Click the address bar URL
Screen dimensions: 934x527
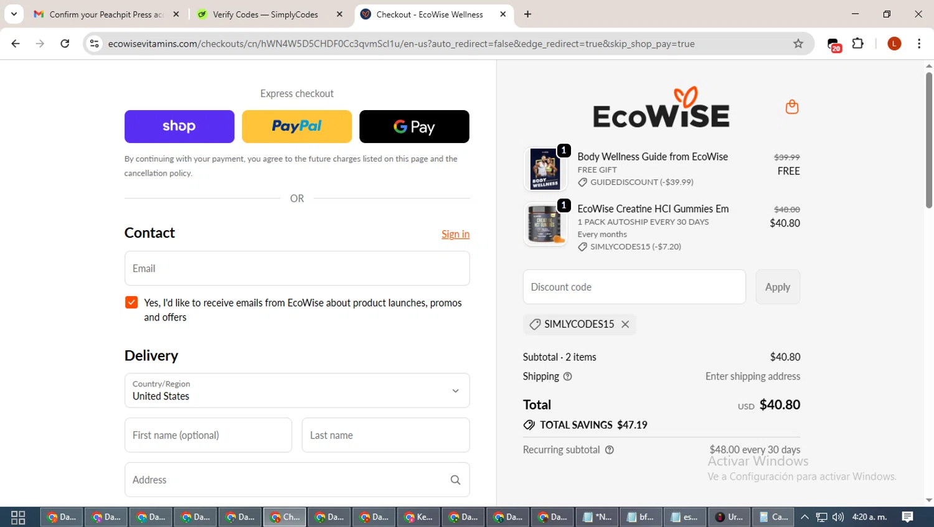[401, 44]
